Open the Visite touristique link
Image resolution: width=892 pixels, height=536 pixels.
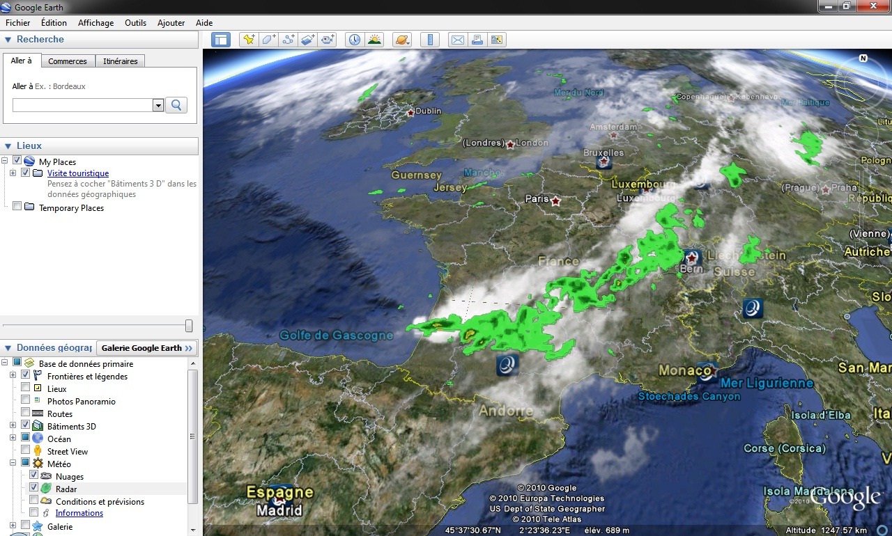78,173
